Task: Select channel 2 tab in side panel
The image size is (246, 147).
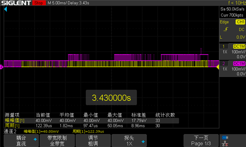Action: coord(224,64)
